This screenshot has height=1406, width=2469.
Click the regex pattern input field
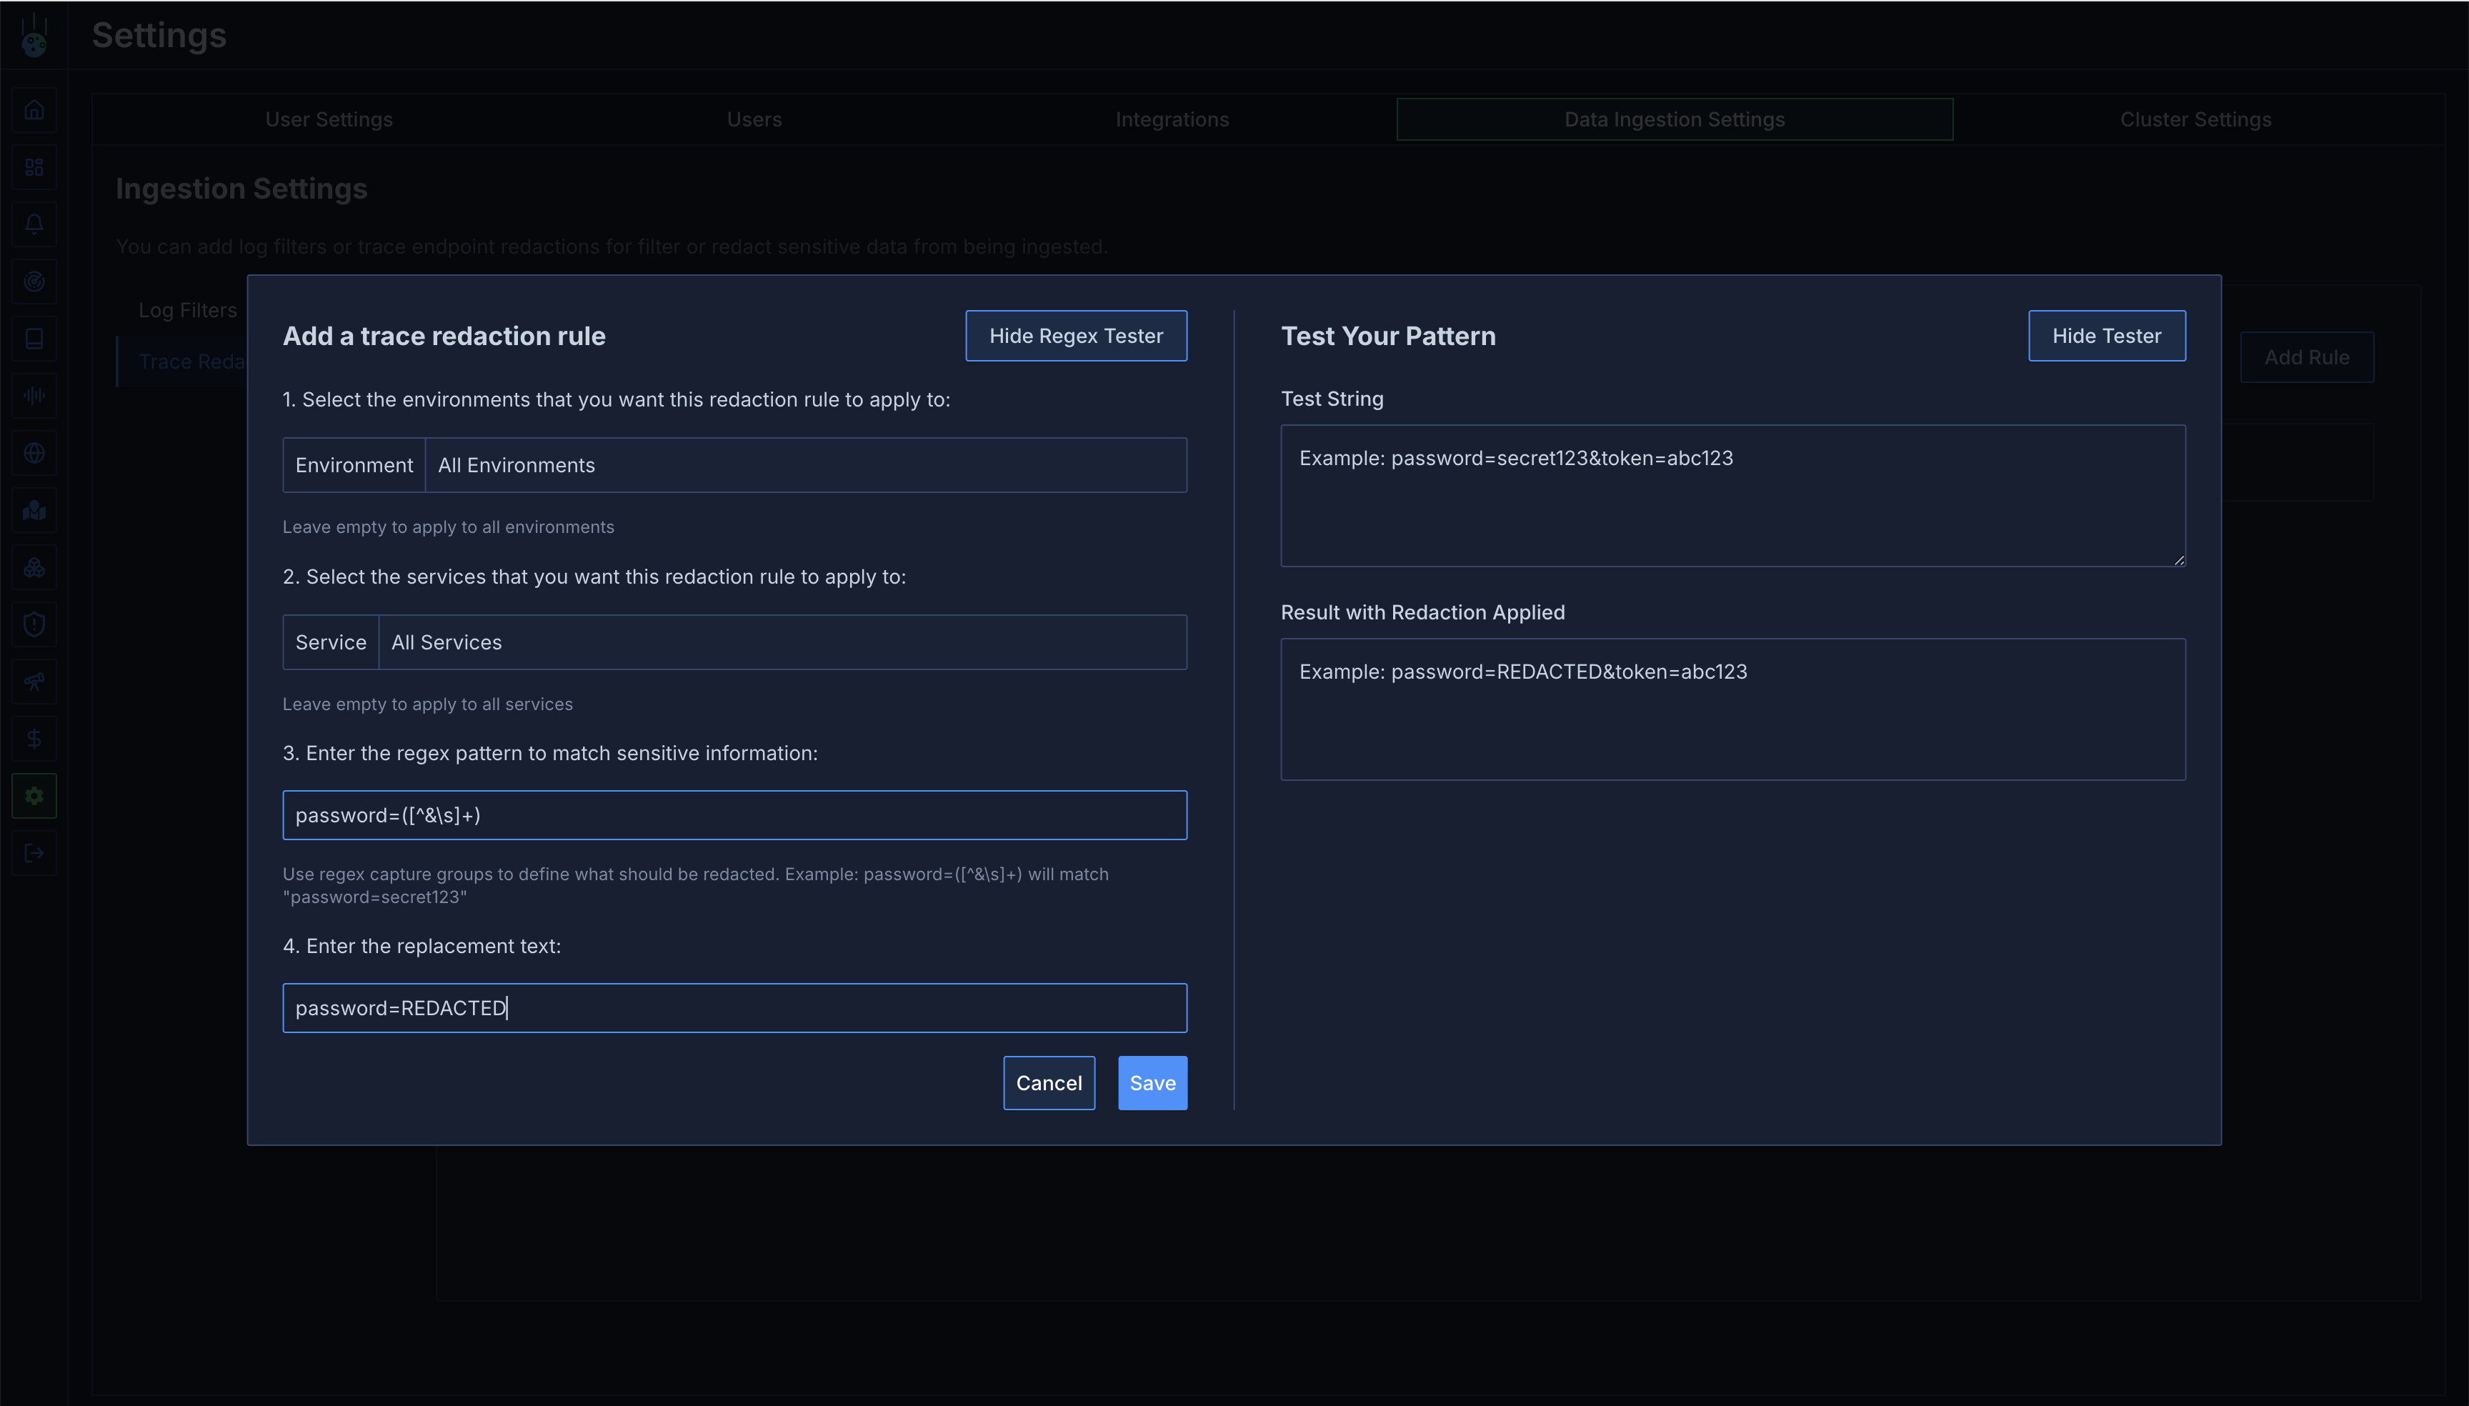coord(734,815)
